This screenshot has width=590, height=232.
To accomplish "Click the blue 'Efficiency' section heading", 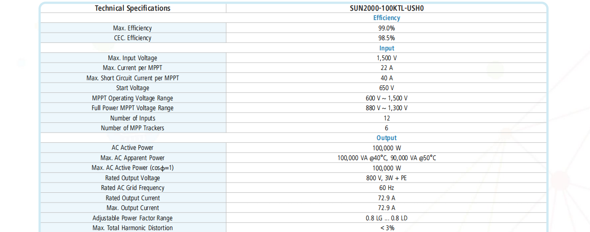I will (x=387, y=18).
